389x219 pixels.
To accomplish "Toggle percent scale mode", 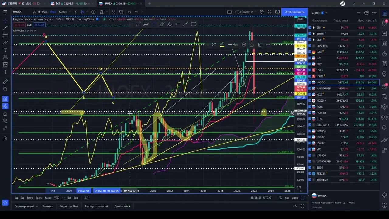I will 280,198.
